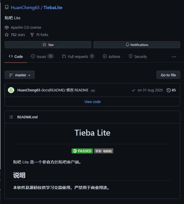Click the Apache license scale icon
This screenshot has width=184, height=204.
7,28
